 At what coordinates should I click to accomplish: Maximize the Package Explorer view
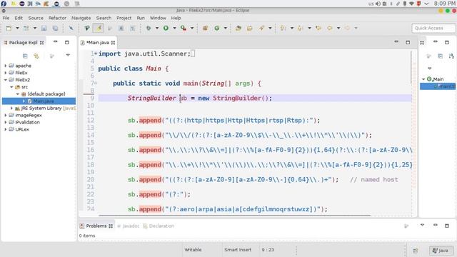[66, 42]
